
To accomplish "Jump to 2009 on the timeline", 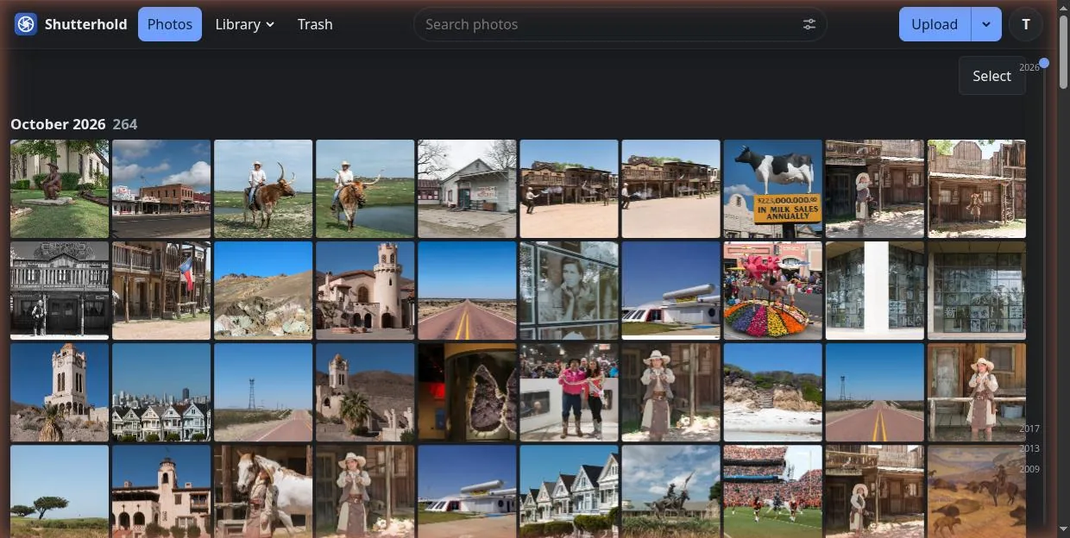I will pyautogui.click(x=1029, y=469).
